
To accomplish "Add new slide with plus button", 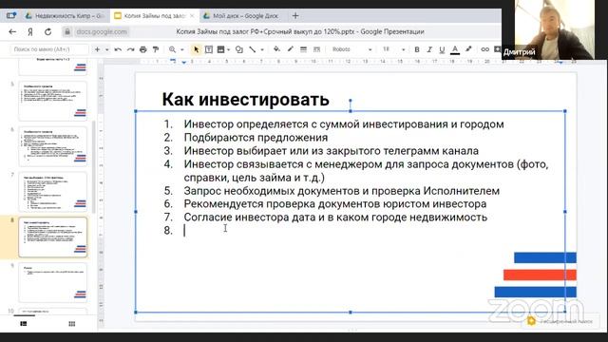I will coord(97,49).
